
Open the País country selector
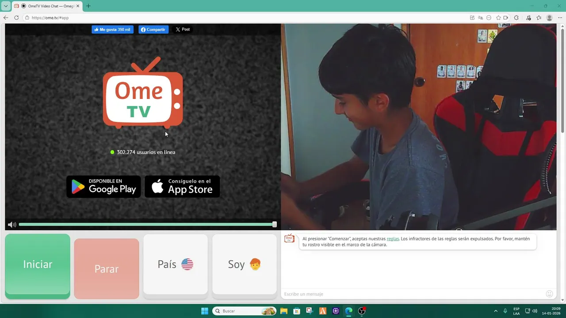click(x=176, y=264)
